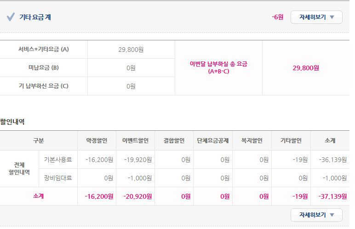This screenshot has width=355, height=229.
Task: Select the 이벤트할인 column header
Action: (136, 141)
